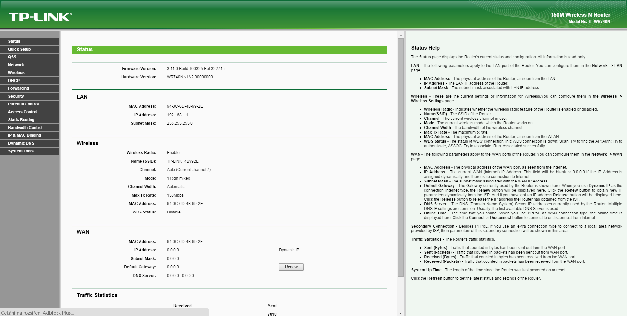The width and height of the screenshot is (627, 316).
Task: Open Bandwidth Control
Action: [x=30, y=128]
